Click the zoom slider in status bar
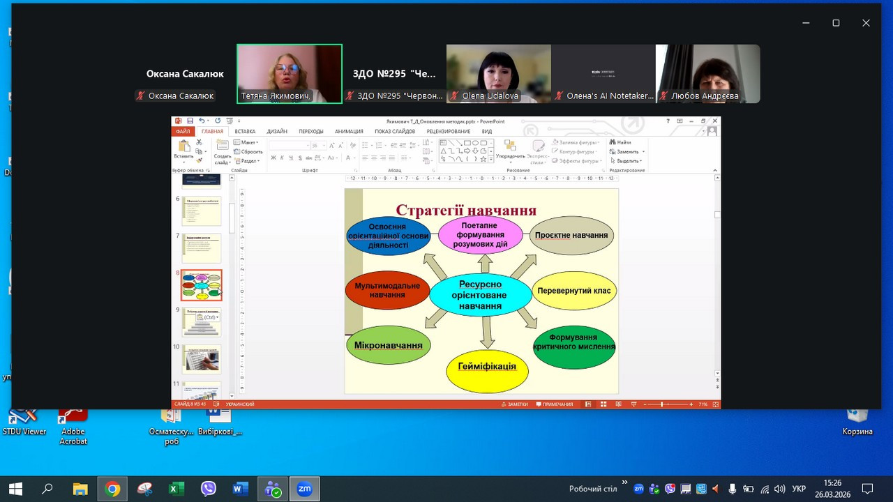 [x=662, y=404]
